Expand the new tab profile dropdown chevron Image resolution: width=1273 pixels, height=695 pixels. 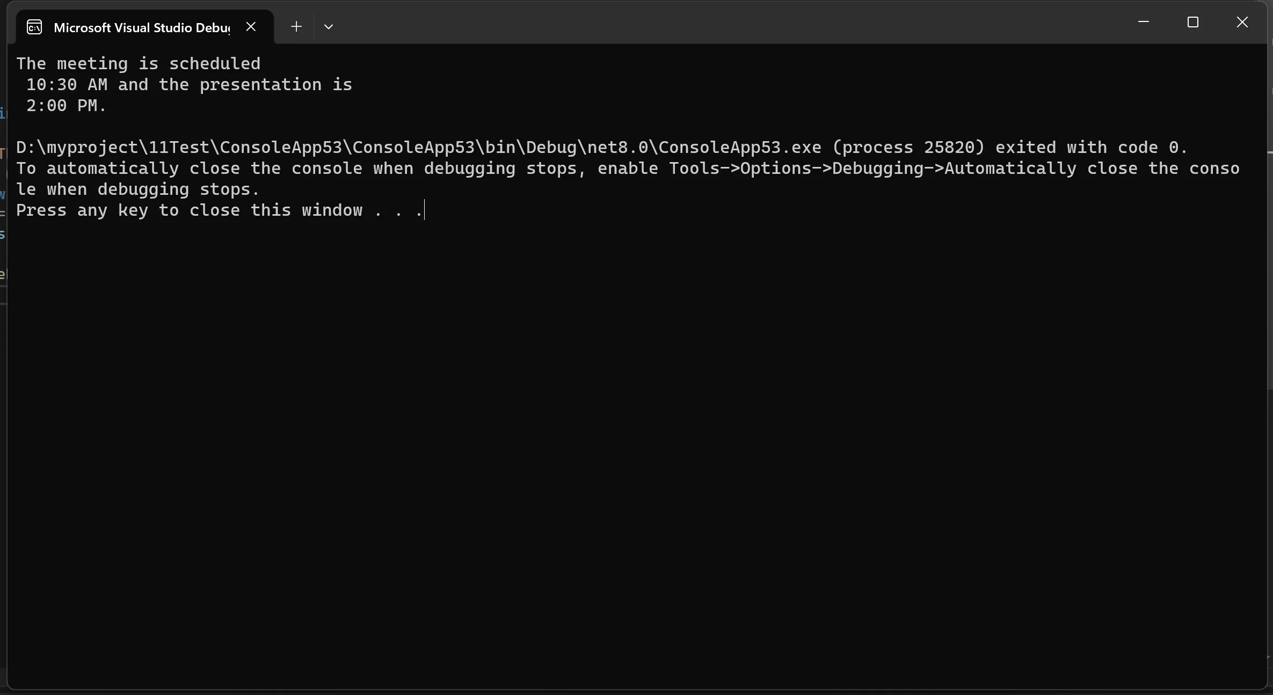[x=329, y=26]
